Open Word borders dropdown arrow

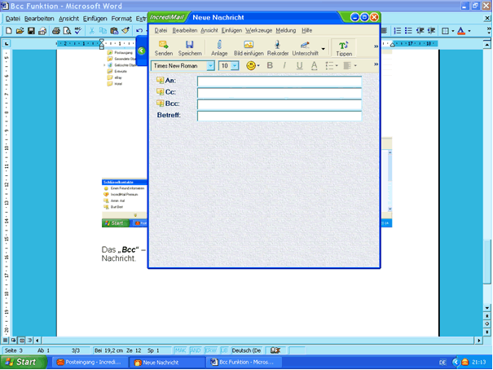[x=453, y=31]
